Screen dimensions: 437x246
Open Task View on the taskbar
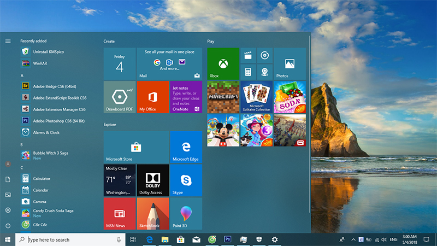[x=133, y=239]
